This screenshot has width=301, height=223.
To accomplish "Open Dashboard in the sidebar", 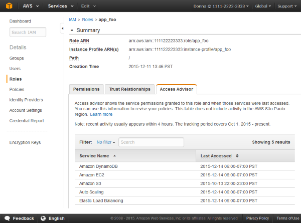I will [20, 21].
